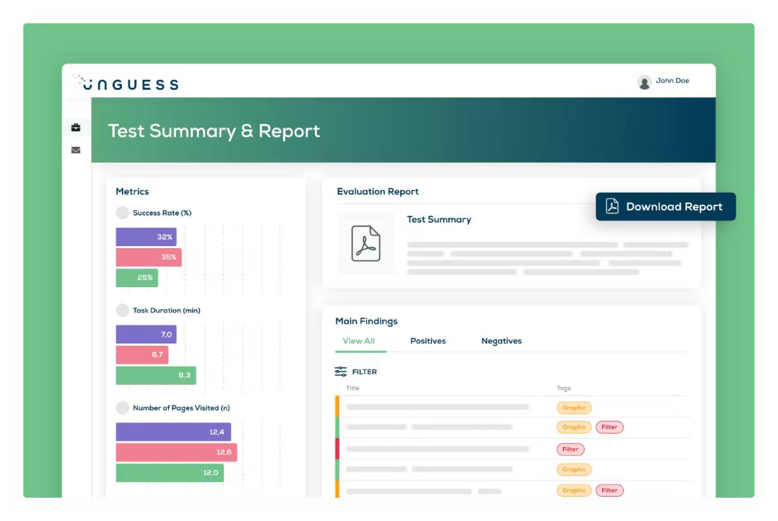The height and width of the screenshot is (521, 778).
Task: Click the Graphic tag in the first finding row
Action: point(574,408)
